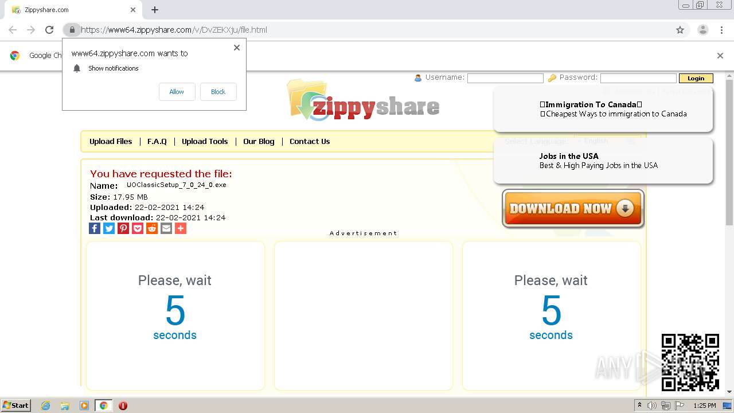This screenshot has height=413, width=734.
Task: Open the Immigration To Canada ad
Action: tap(603, 109)
